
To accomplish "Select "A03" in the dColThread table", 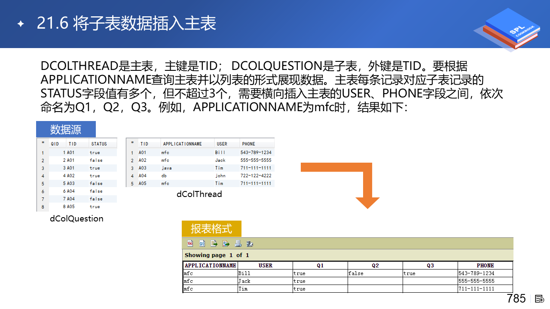I will pos(143,168).
